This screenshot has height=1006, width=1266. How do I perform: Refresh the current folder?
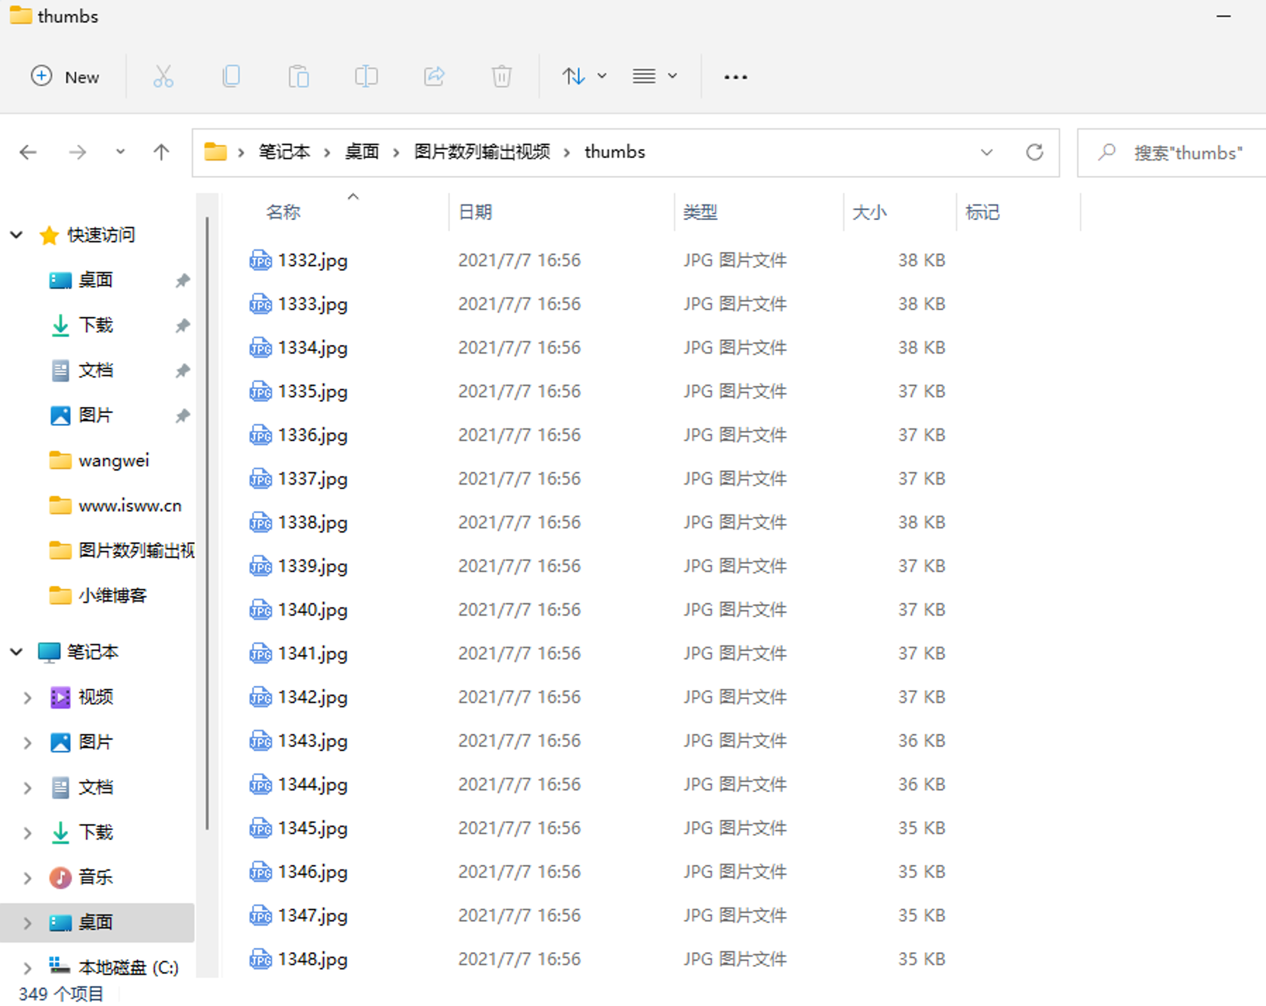1034,152
